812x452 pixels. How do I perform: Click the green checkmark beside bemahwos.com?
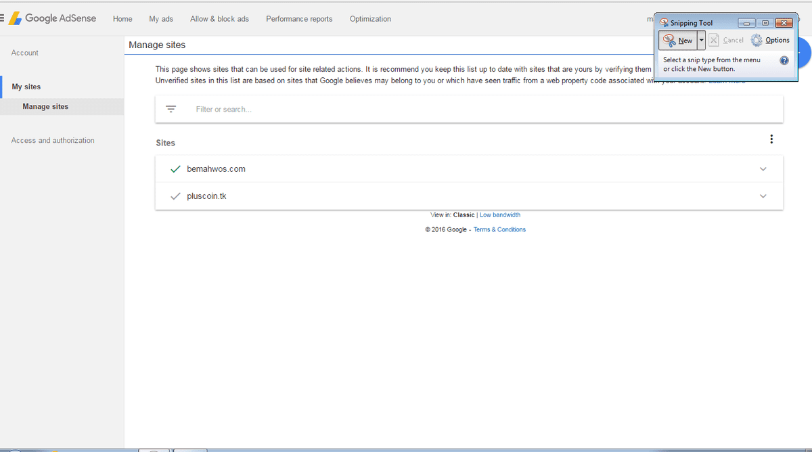pyautogui.click(x=176, y=169)
